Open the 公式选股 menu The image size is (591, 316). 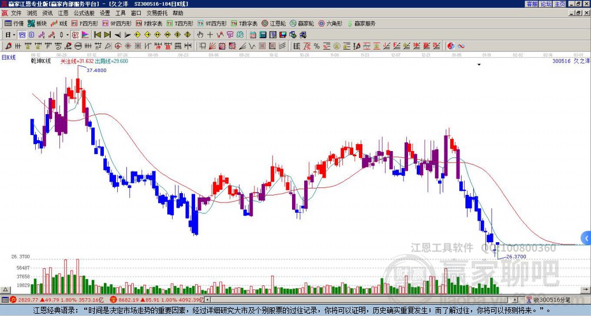84,13
